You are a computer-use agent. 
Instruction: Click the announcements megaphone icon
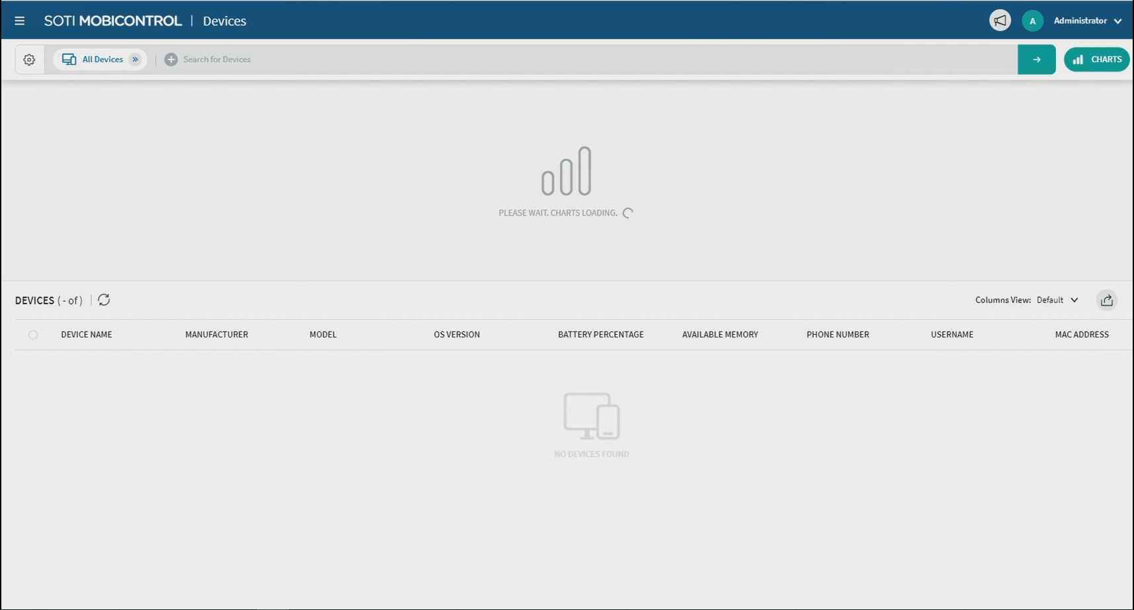pyautogui.click(x=1000, y=21)
